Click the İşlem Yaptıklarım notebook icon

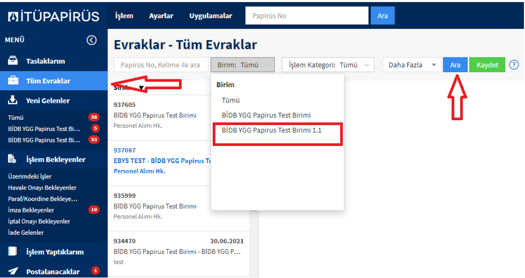point(12,251)
